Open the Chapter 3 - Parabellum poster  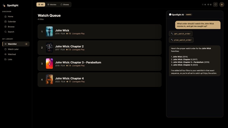click(x=50, y=64)
